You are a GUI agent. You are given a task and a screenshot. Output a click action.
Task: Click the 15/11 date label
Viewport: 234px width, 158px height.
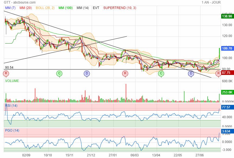point(69,155)
